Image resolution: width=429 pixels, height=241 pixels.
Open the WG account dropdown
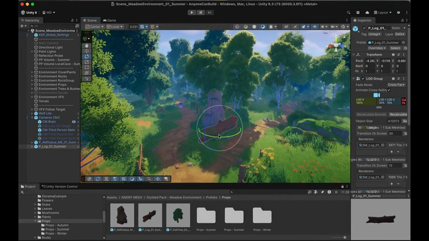coord(49,13)
